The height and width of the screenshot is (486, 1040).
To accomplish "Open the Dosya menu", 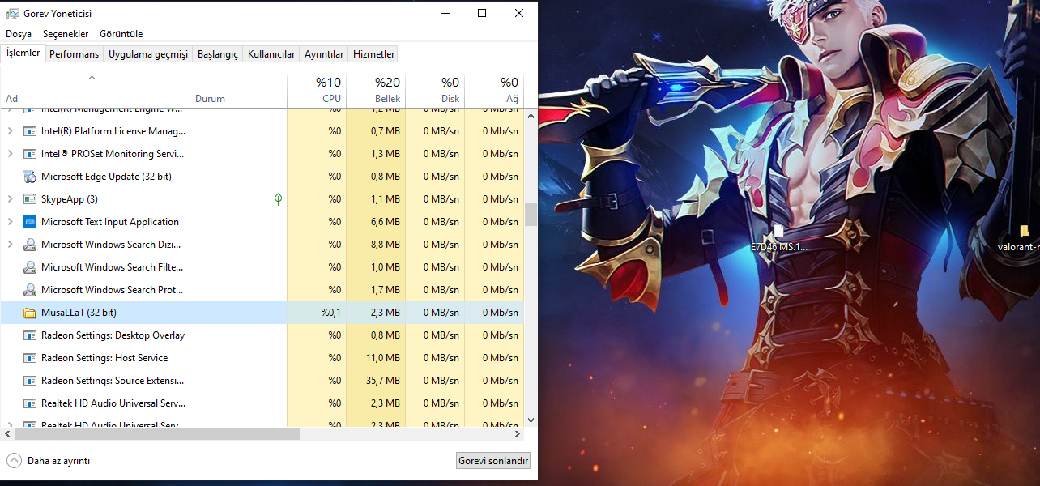I will click(x=19, y=34).
